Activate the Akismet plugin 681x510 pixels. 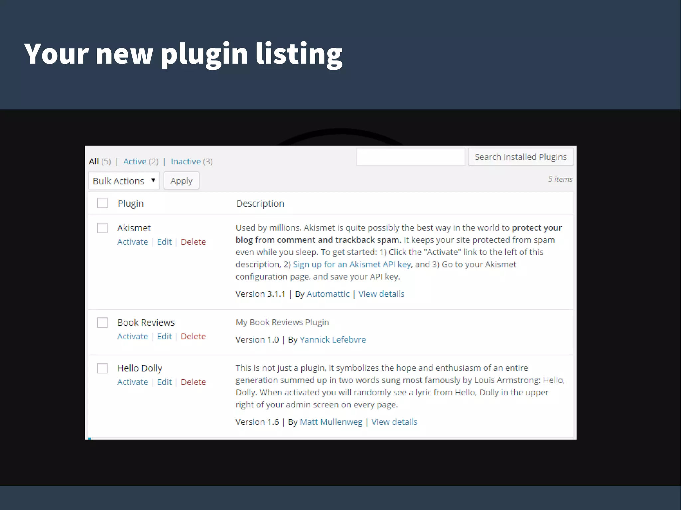132,242
